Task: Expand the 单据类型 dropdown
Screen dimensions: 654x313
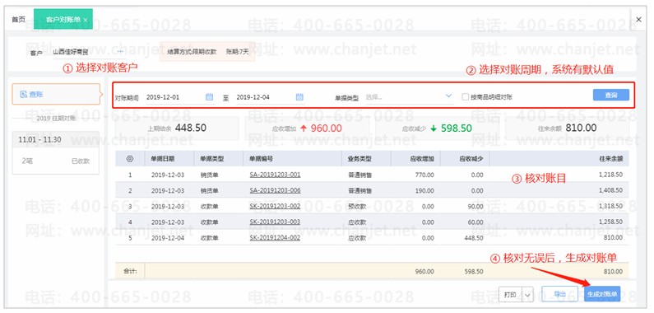Action: [409, 97]
